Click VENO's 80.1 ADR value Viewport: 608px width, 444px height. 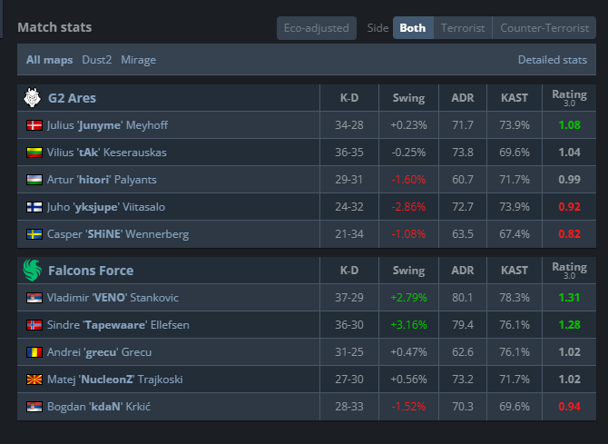[x=463, y=297]
